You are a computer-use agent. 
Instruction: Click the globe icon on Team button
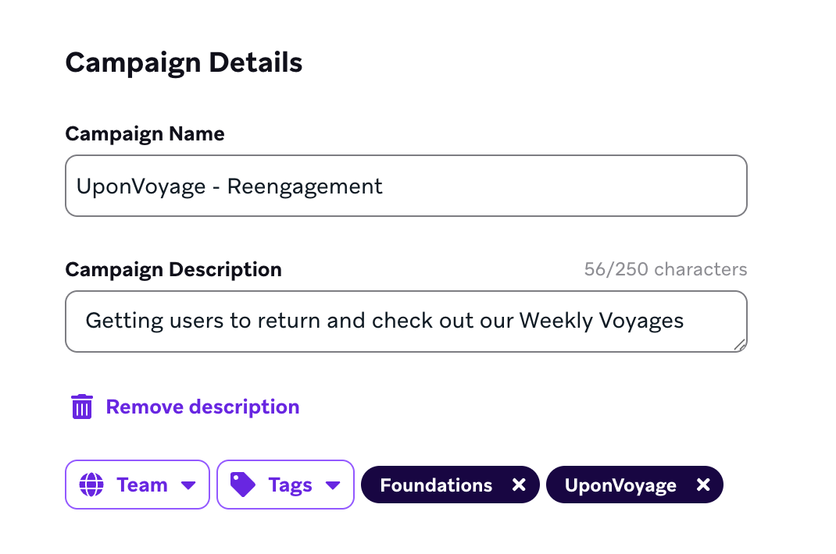point(91,485)
